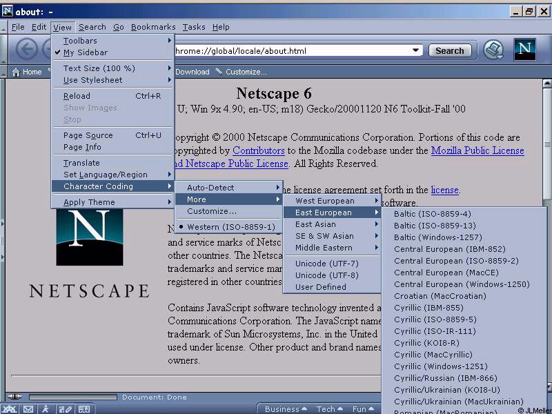Viewport: 552px width, 414px height.
Task: Expand the Middle Eastern submenu
Action: click(x=332, y=248)
